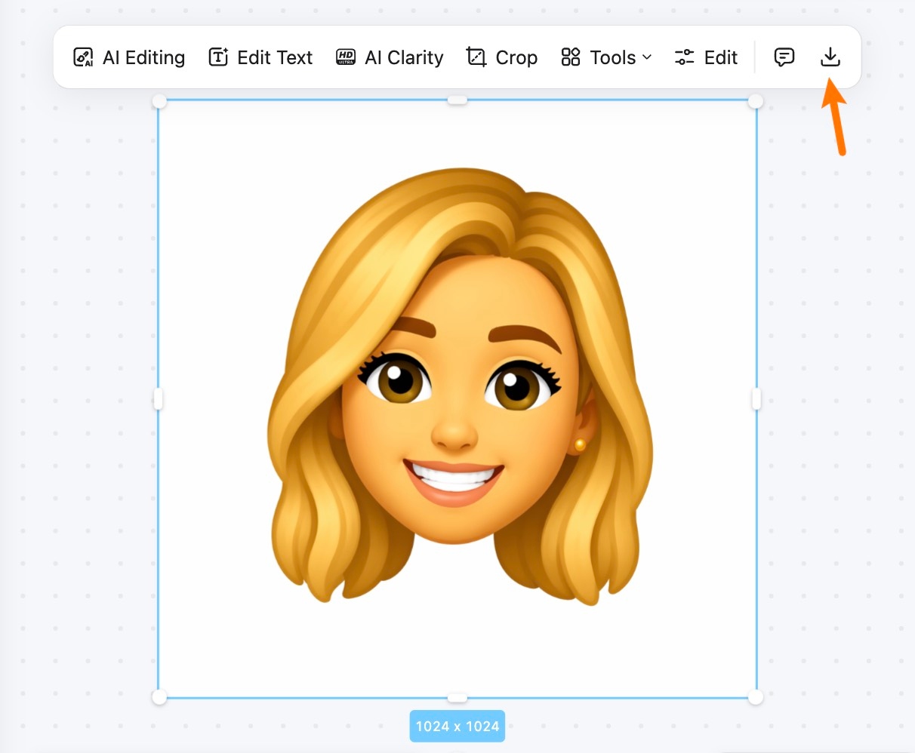Download the image via download icon
915x753 pixels.
[830, 57]
